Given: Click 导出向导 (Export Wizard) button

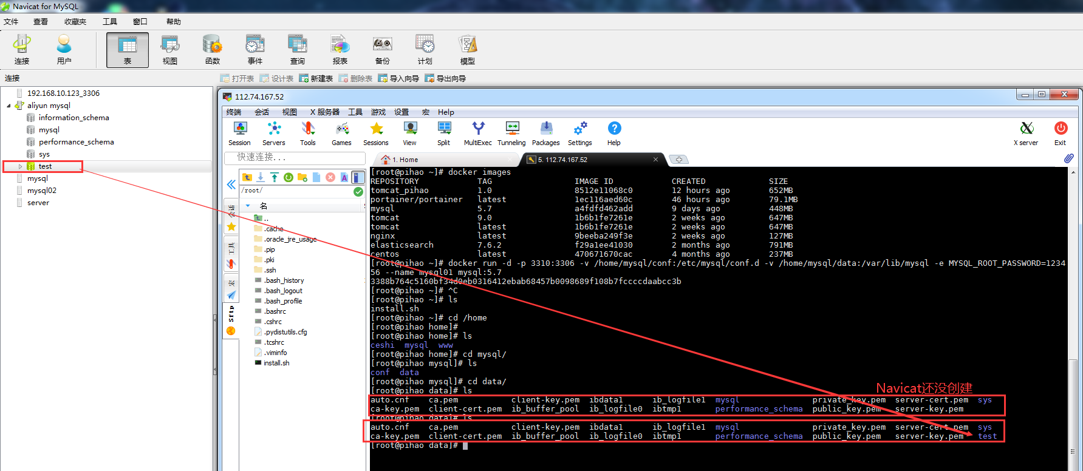Looking at the screenshot, I should [x=445, y=78].
